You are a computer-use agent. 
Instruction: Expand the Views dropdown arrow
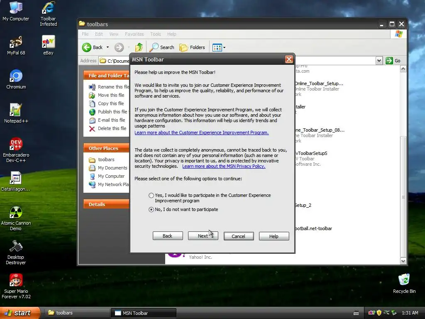[x=224, y=47]
